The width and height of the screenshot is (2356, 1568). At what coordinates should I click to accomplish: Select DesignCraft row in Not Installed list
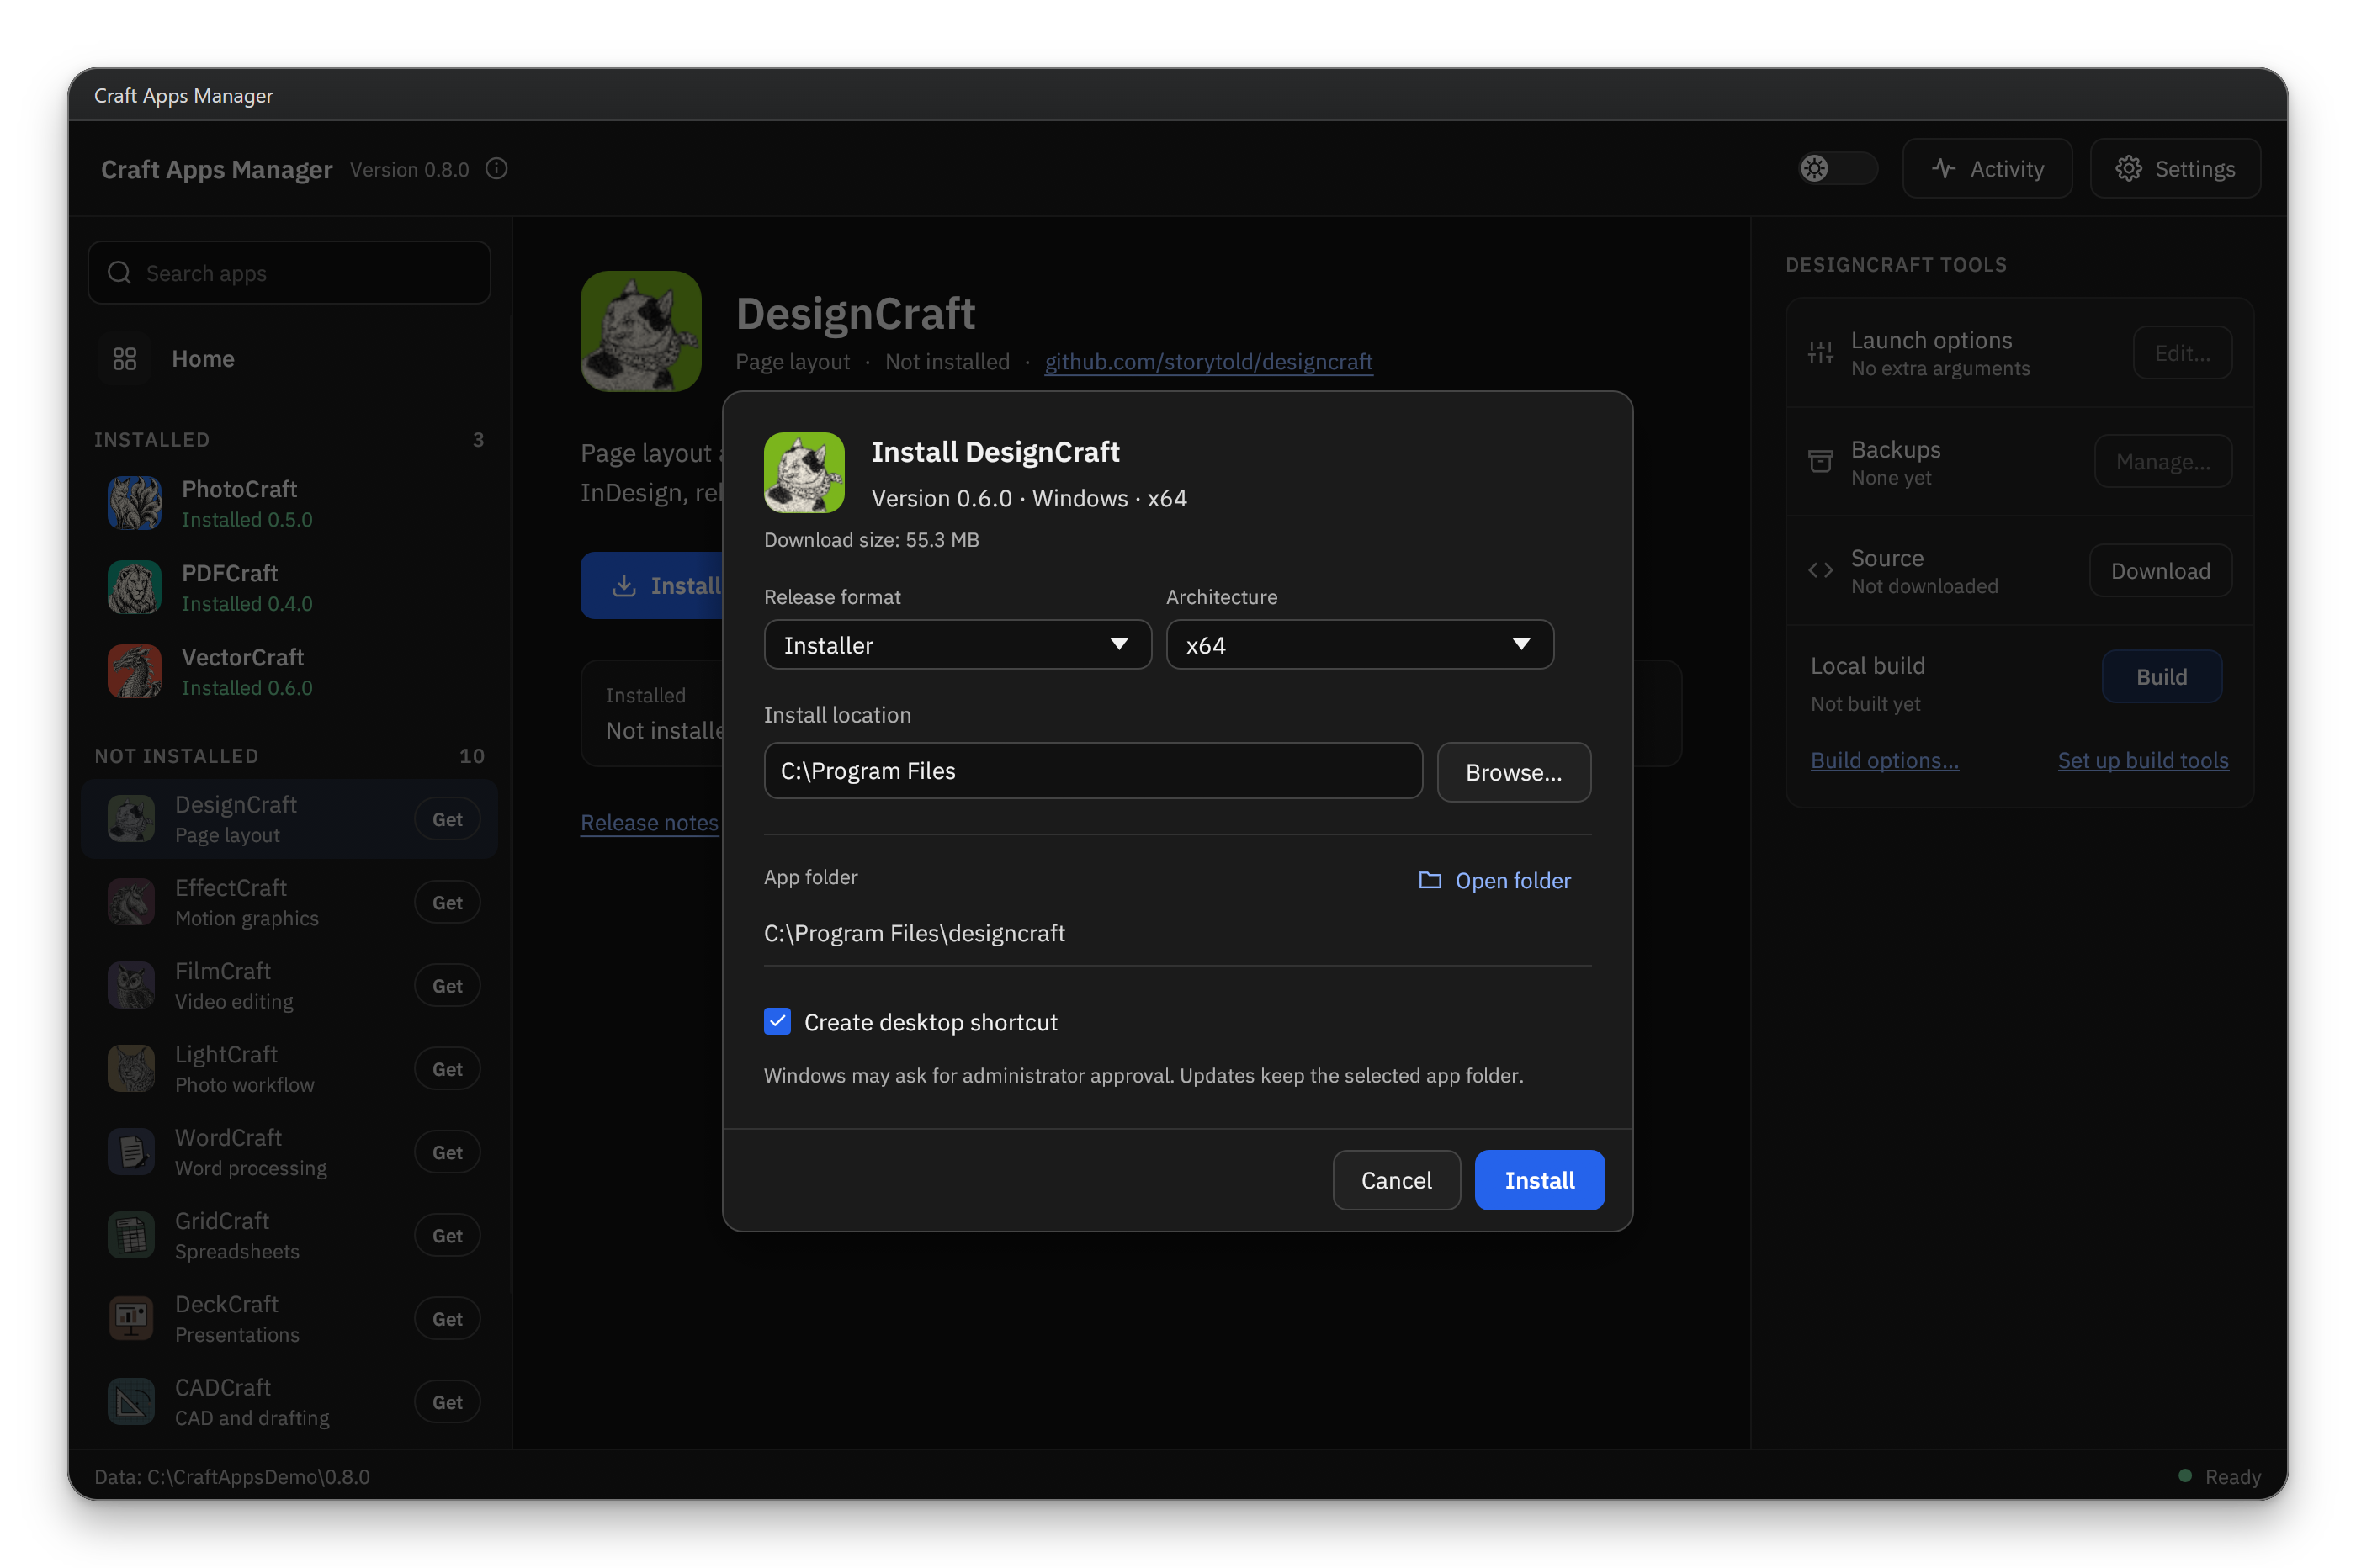point(289,819)
